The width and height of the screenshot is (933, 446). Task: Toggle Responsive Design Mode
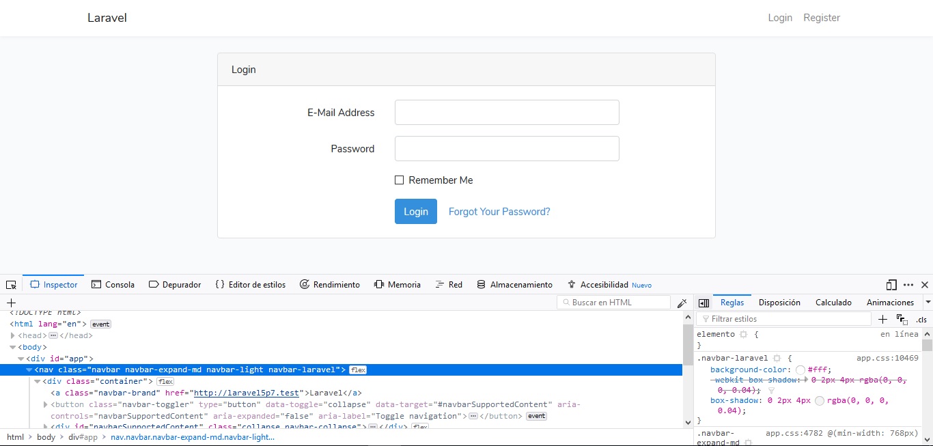pyautogui.click(x=891, y=284)
